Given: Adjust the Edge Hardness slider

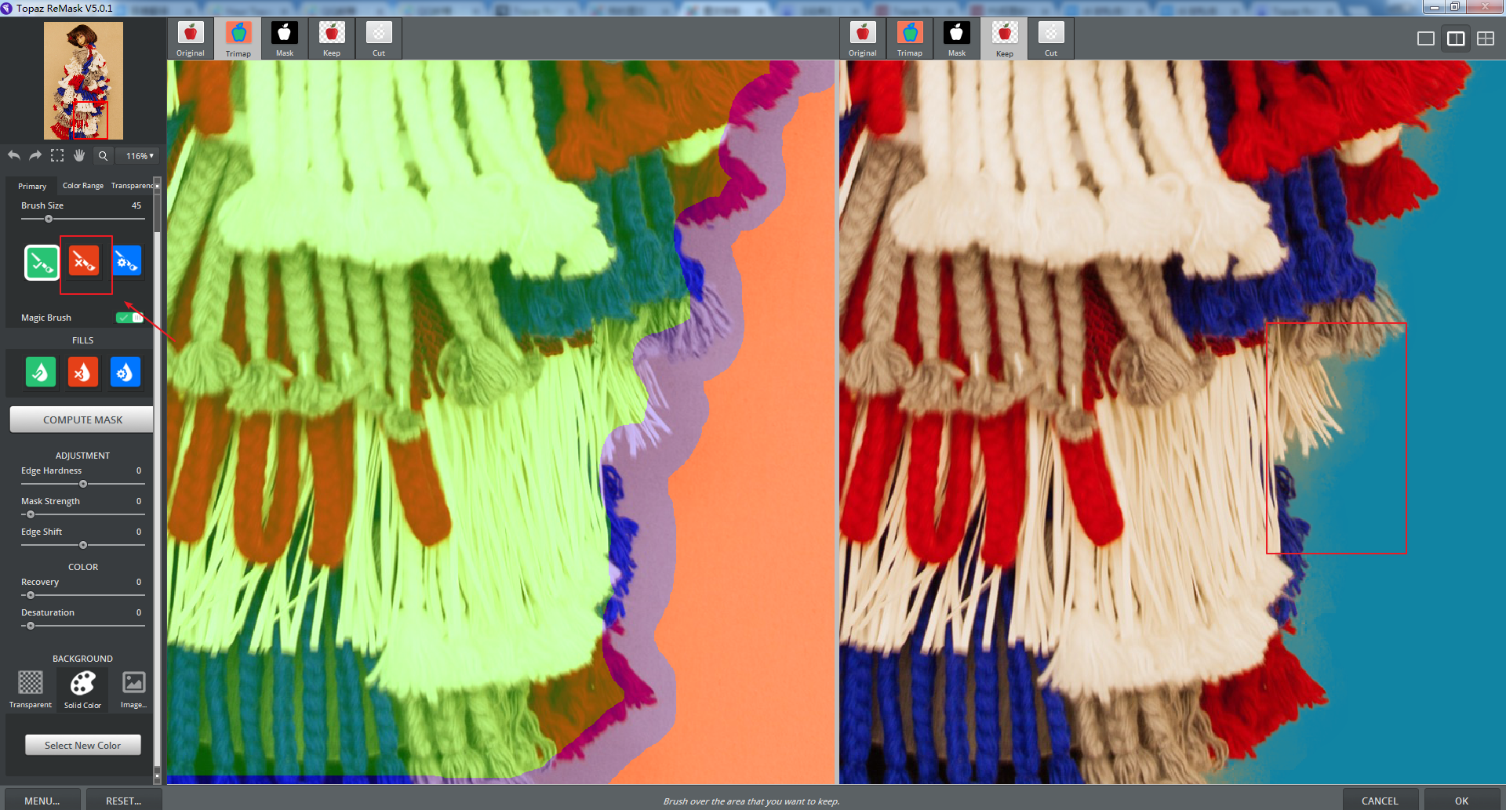Looking at the screenshot, I should coord(82,484).
